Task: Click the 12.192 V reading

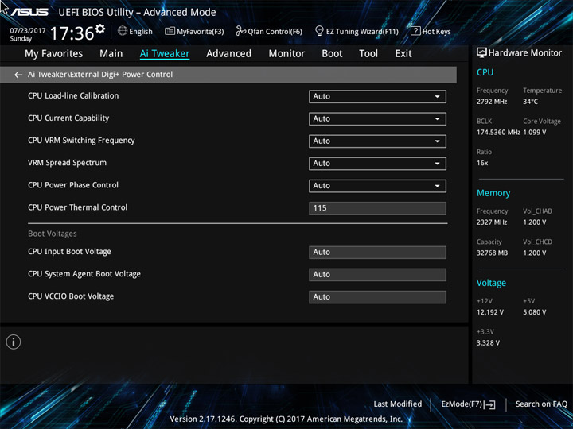Action: [489, 312]
